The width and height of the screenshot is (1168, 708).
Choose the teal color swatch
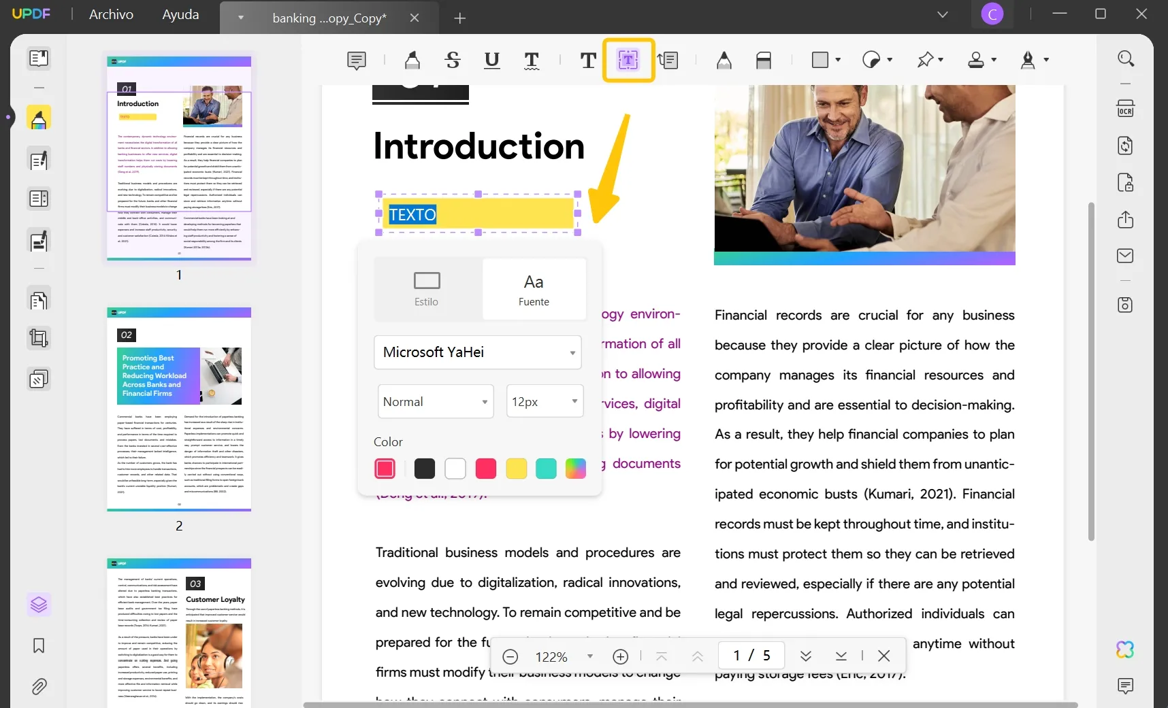pos(546,469)
